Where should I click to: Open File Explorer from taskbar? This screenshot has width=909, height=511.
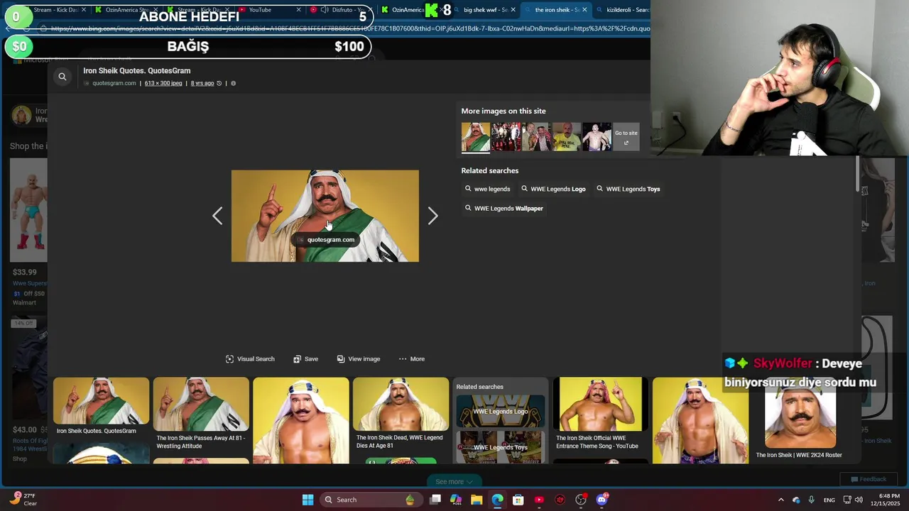477,500
